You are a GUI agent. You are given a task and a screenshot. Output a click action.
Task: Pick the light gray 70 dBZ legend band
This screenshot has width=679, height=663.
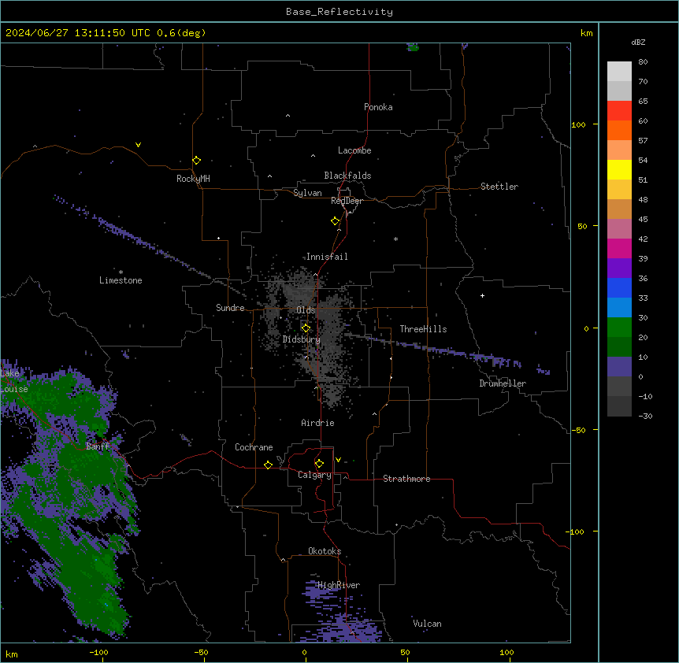[619, 91]
